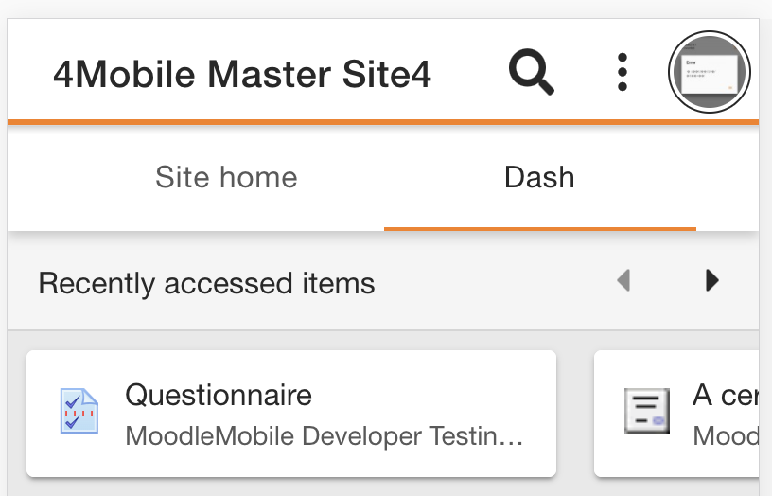The width and height of the screenshot is (772, 496).
Task: Open the search magnifier icon
Action: [532, 72]
